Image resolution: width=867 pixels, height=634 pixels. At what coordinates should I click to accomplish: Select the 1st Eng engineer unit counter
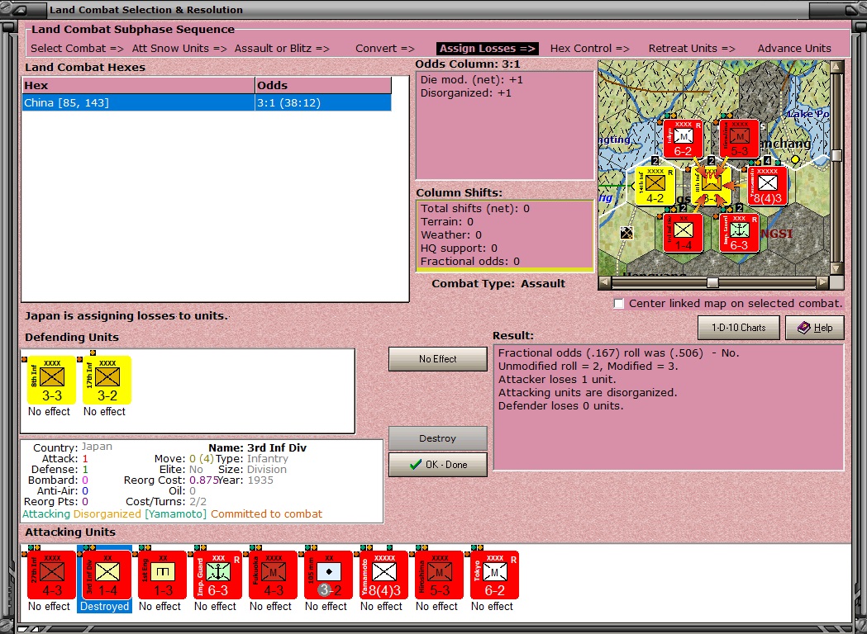pos(162,575)
